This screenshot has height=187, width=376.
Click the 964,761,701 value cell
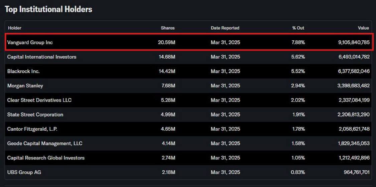coord(357,172)
